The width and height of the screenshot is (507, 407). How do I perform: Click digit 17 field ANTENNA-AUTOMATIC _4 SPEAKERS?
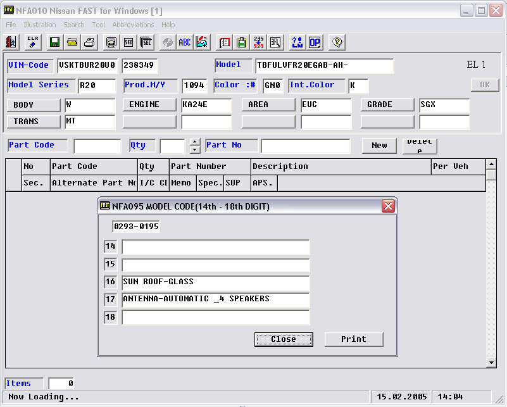pos(216,299)
